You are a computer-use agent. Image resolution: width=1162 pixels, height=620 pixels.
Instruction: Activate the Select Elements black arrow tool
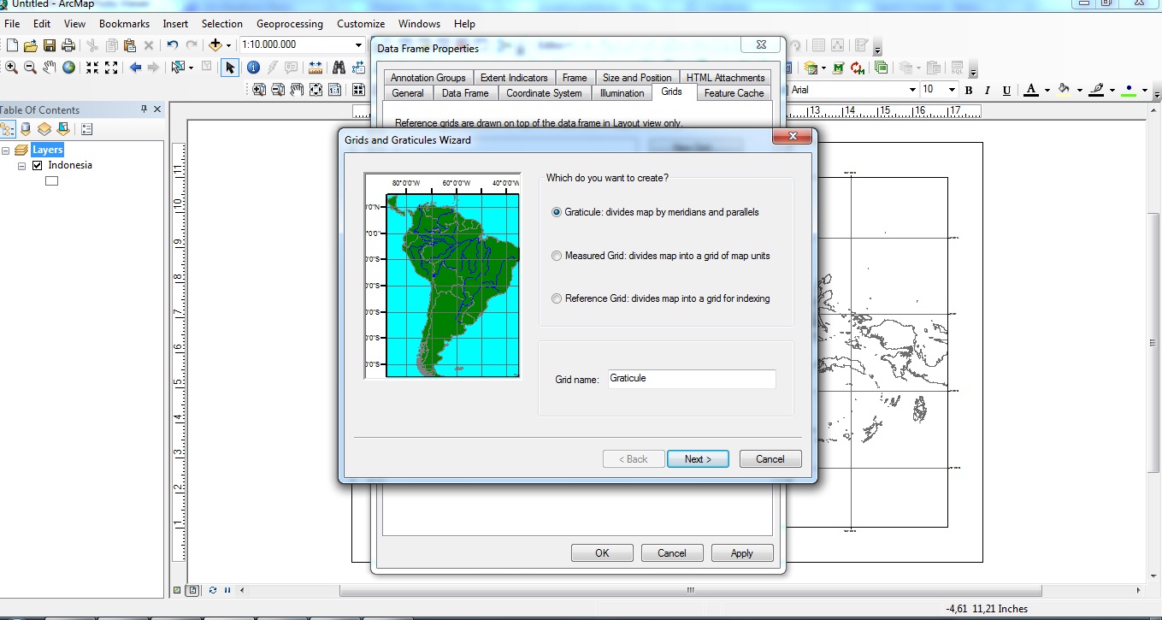pos(230,68)
